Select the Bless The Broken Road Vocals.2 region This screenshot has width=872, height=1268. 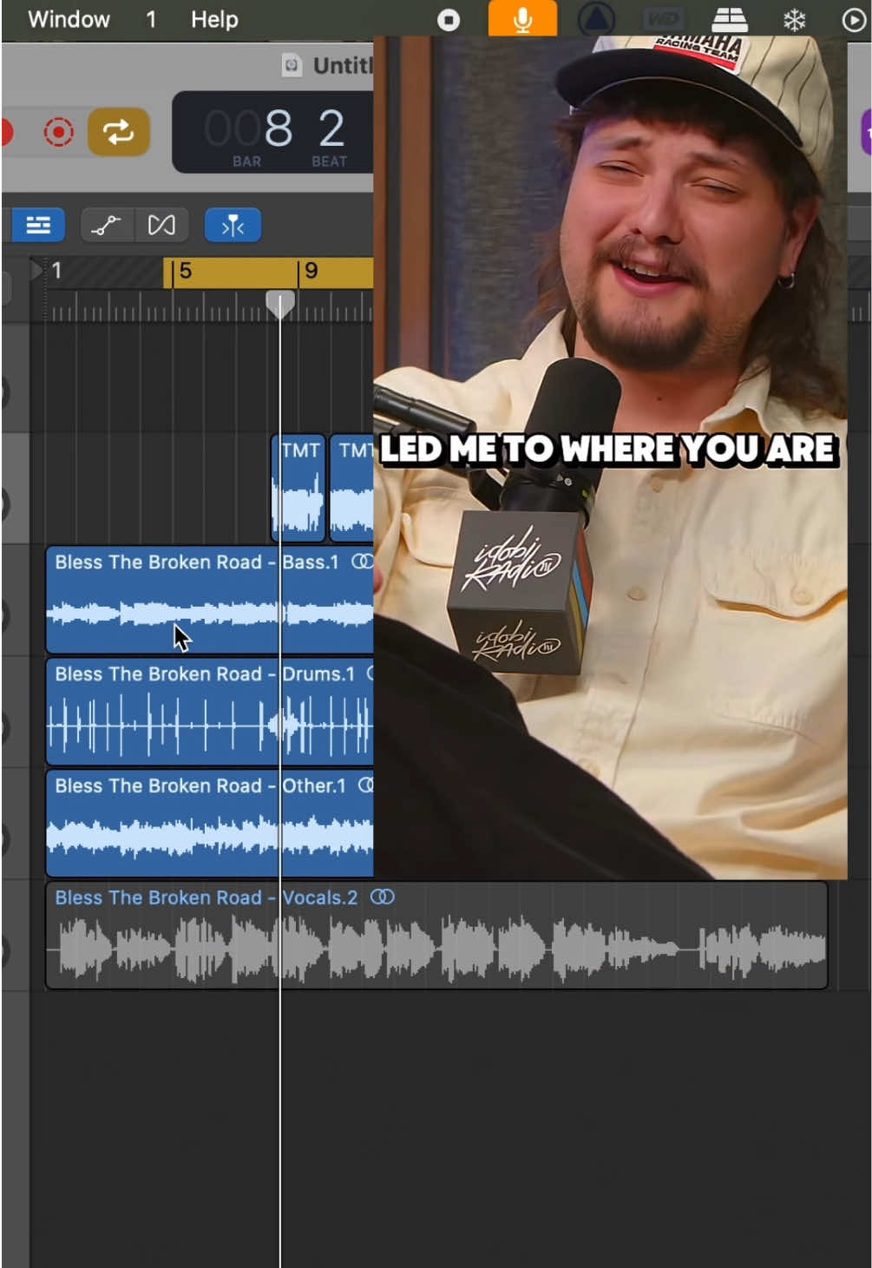[436, 935]
